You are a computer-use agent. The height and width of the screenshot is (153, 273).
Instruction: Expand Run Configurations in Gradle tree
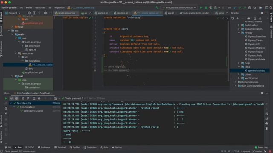coord(235,86)
